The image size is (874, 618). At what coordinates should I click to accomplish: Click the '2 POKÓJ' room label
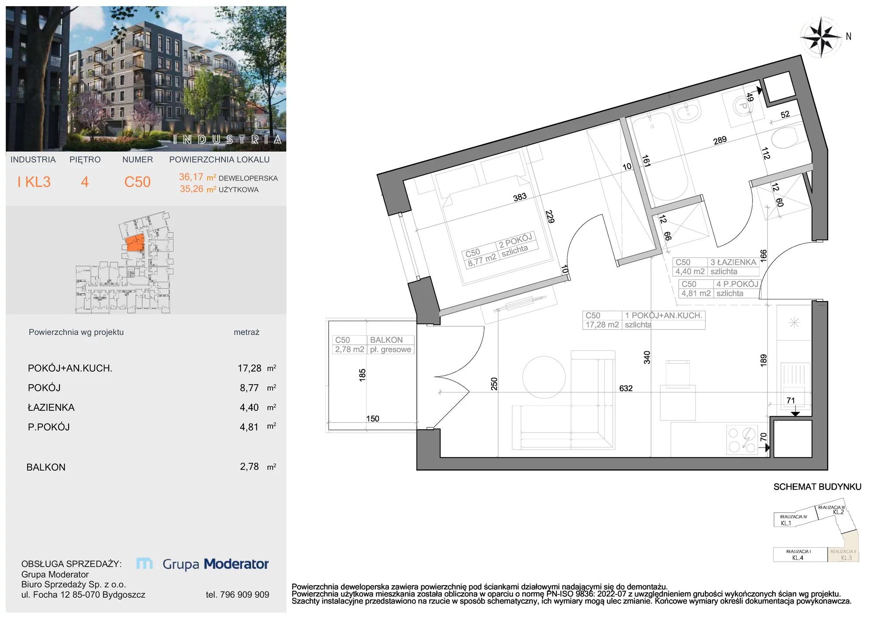click(516, 240)
